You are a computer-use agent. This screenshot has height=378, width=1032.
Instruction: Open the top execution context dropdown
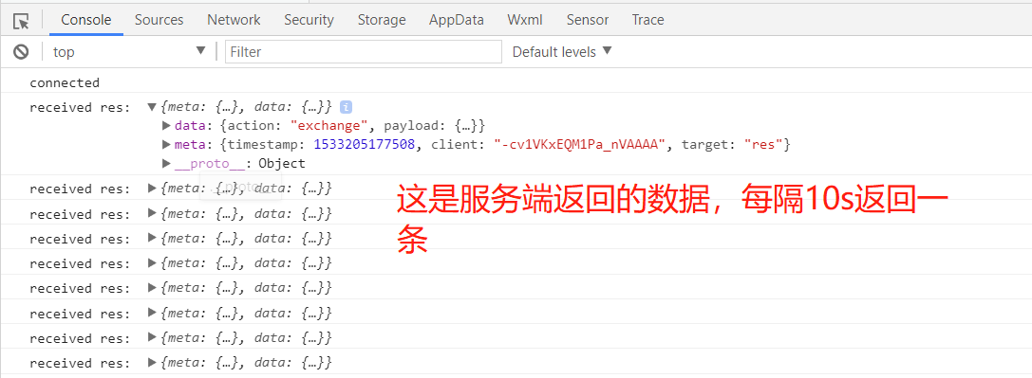pyautogui.click(x=130, y=52)
